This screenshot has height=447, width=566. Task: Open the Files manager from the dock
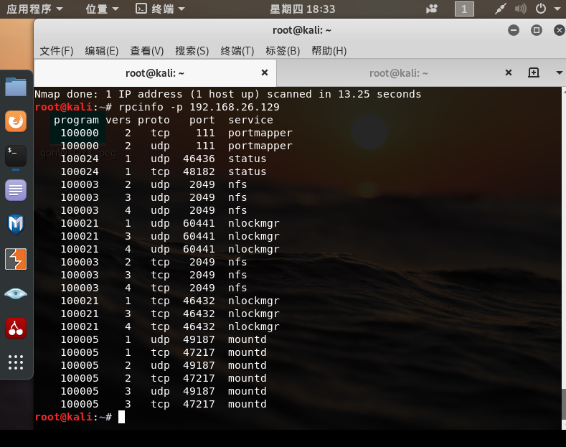pyautogui.click(x=16, y=87)
